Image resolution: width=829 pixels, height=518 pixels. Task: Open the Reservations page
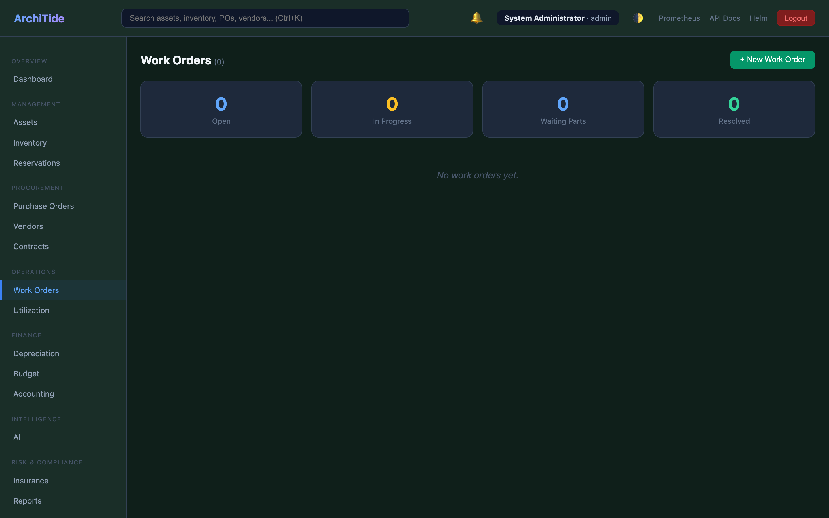[x=36, y=163]
